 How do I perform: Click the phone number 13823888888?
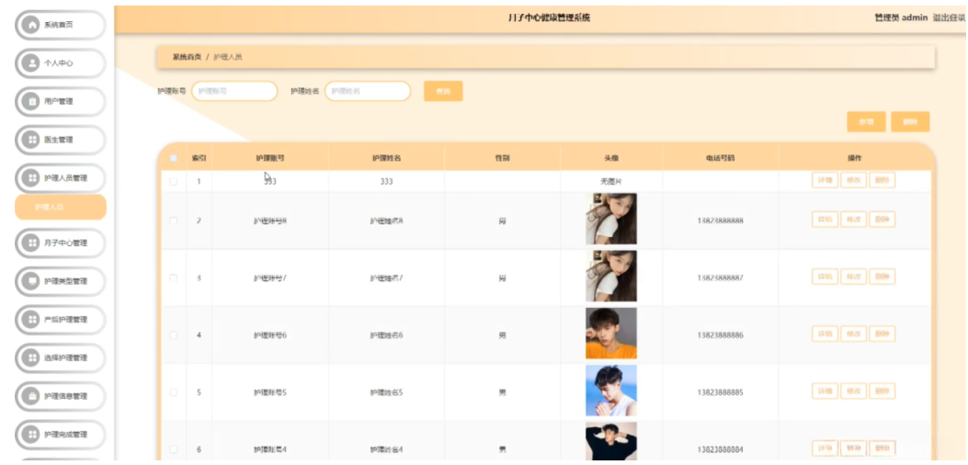click(x=721, y=221)
